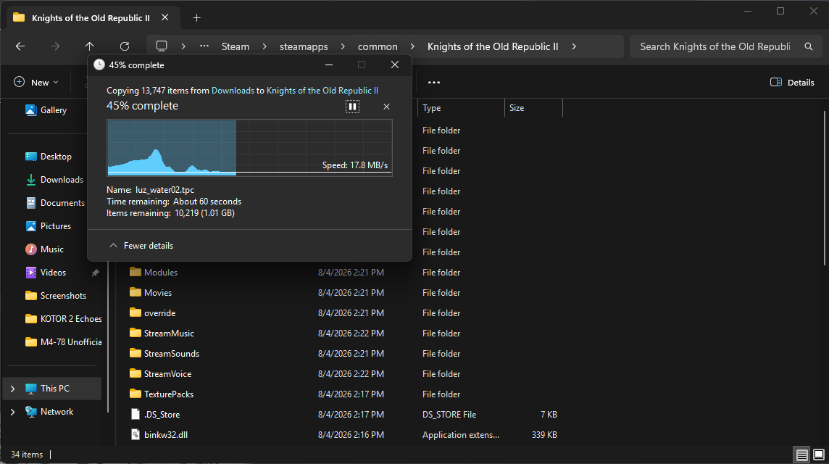The image size is (829, 464).
Task: Open the Downloads source link in copy dialog
Action: coord(233,91)
